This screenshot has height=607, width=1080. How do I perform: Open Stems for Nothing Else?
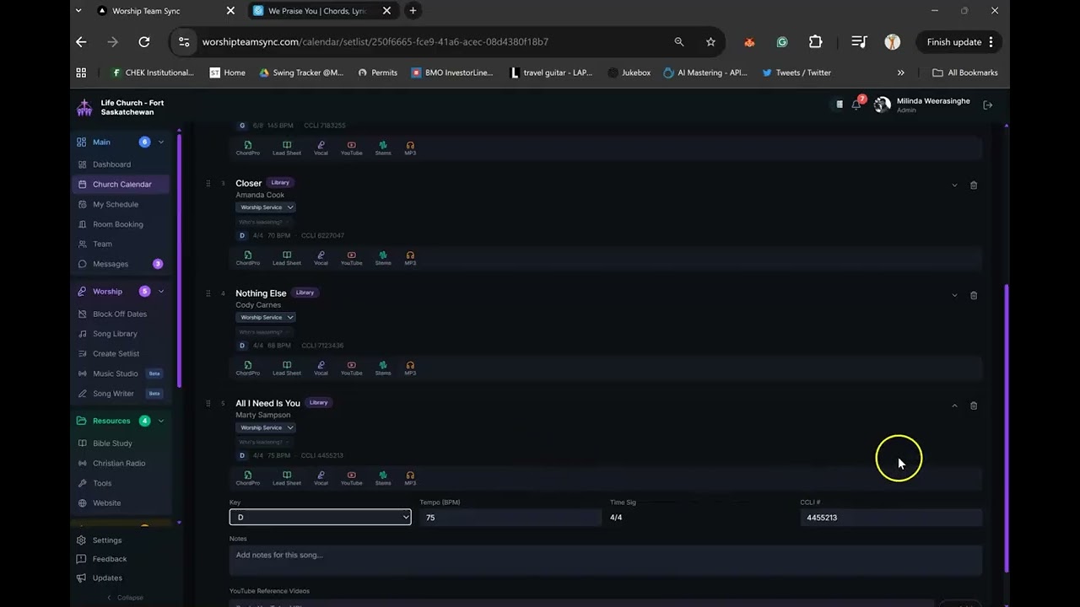tap(383, 368)
